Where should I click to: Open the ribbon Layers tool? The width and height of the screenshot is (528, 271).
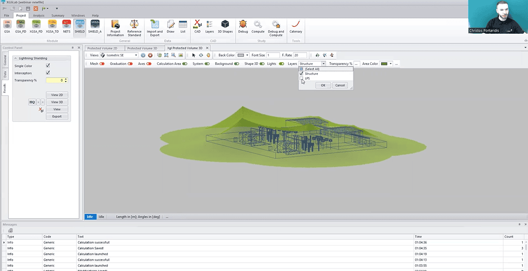209,26
